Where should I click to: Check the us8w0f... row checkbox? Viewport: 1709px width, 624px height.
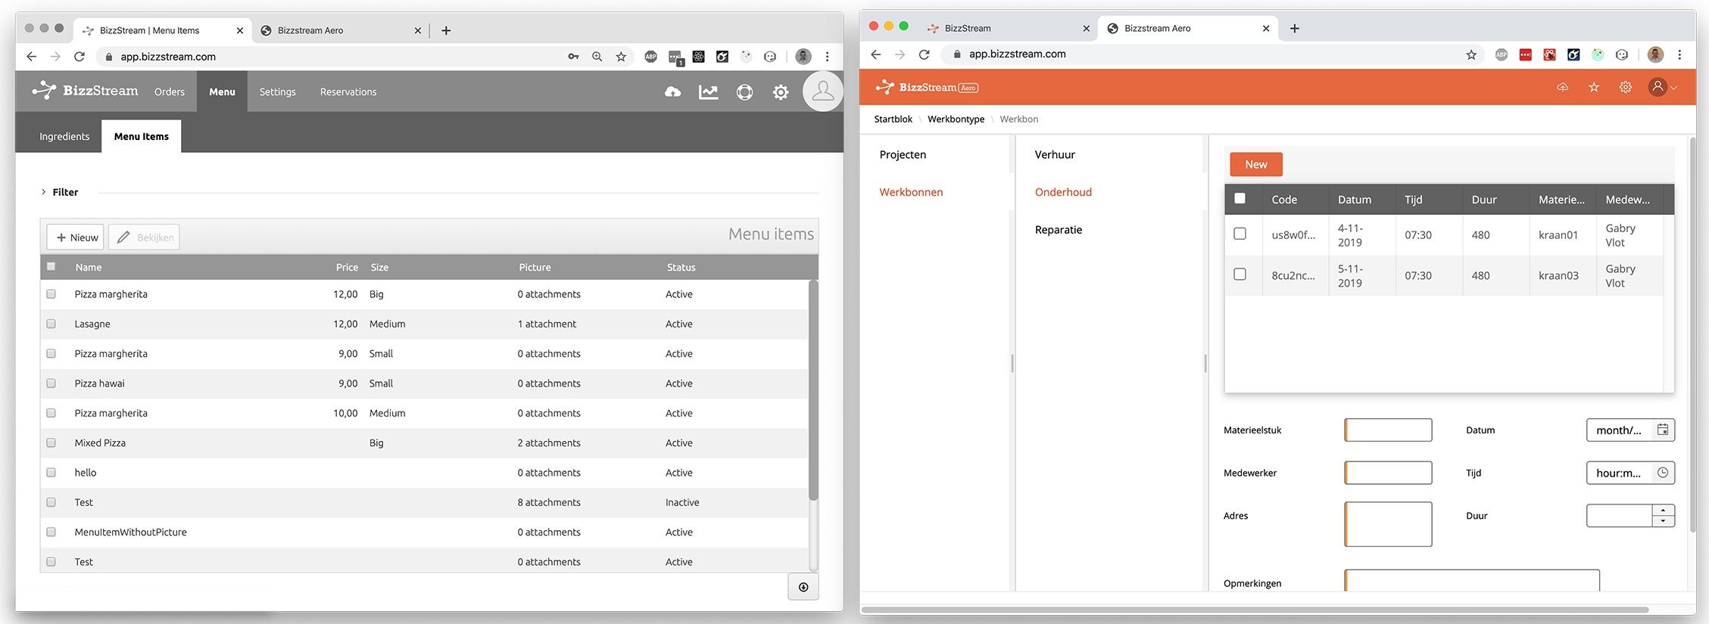pos(1240,234)
